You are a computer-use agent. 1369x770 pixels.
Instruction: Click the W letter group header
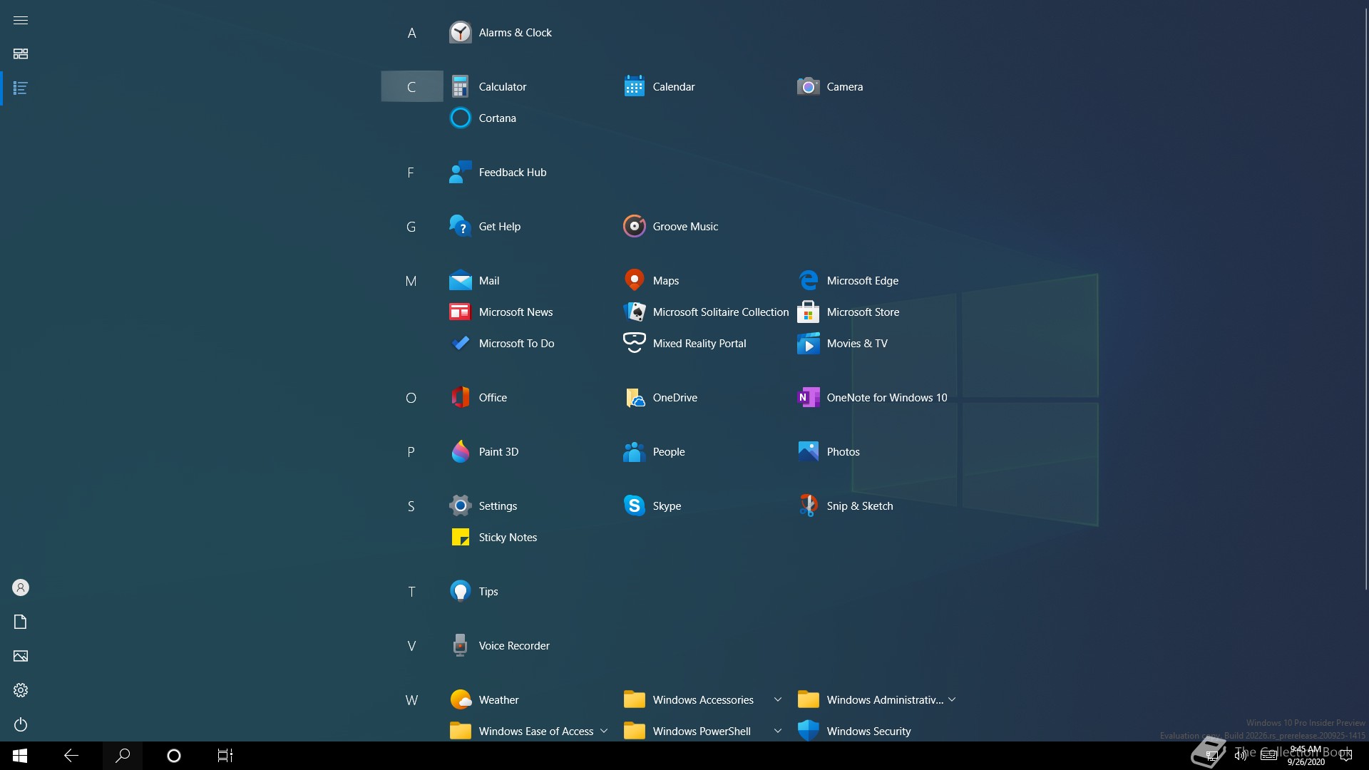click(411, 700)
